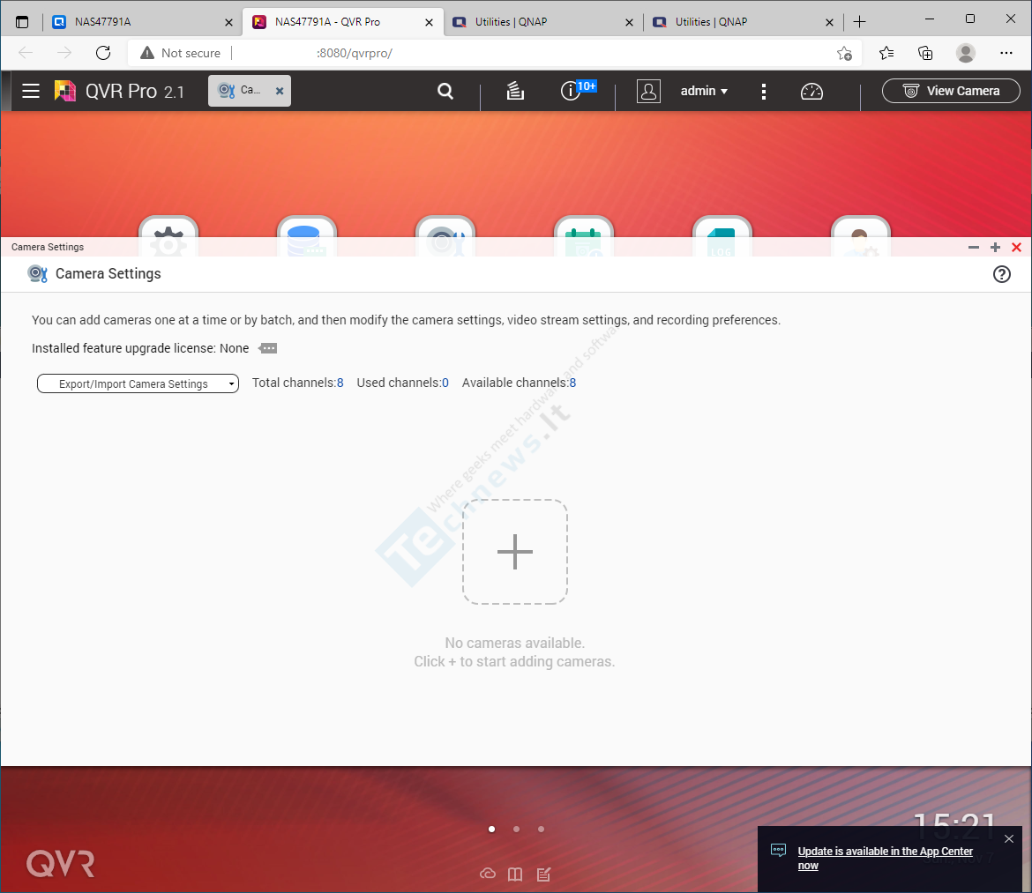Screen dimensions: 1032x893
Task: Maximize the Camera Settings window
Action: (995, 247)
